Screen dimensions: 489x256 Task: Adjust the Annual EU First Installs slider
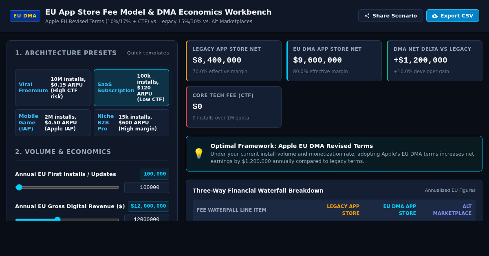click(x=67, y=187)
